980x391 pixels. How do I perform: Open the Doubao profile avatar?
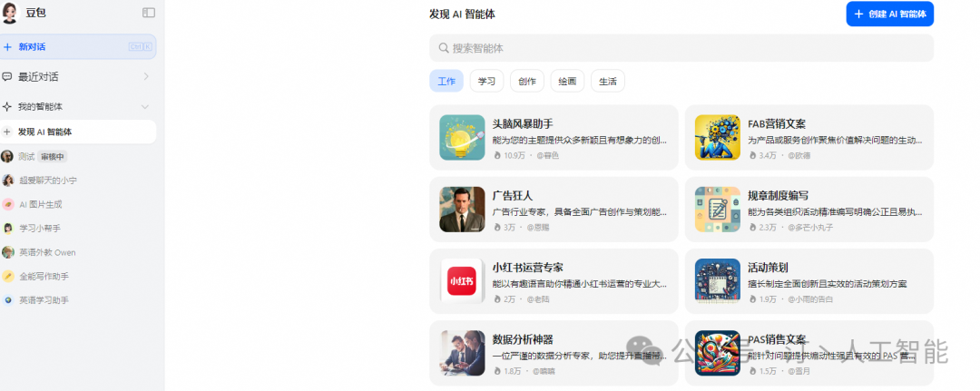pyautogui.click(x=9, y=13)
